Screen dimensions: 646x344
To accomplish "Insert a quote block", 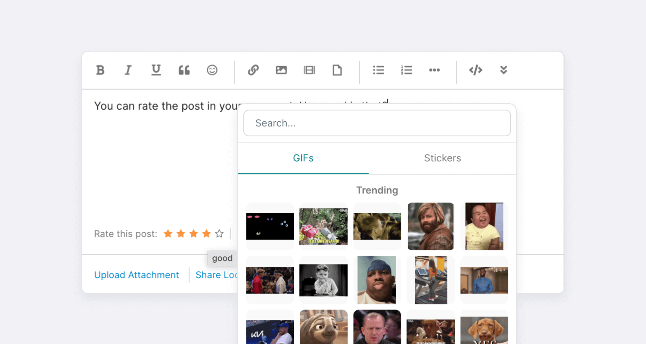I will (x=184, y=70).
